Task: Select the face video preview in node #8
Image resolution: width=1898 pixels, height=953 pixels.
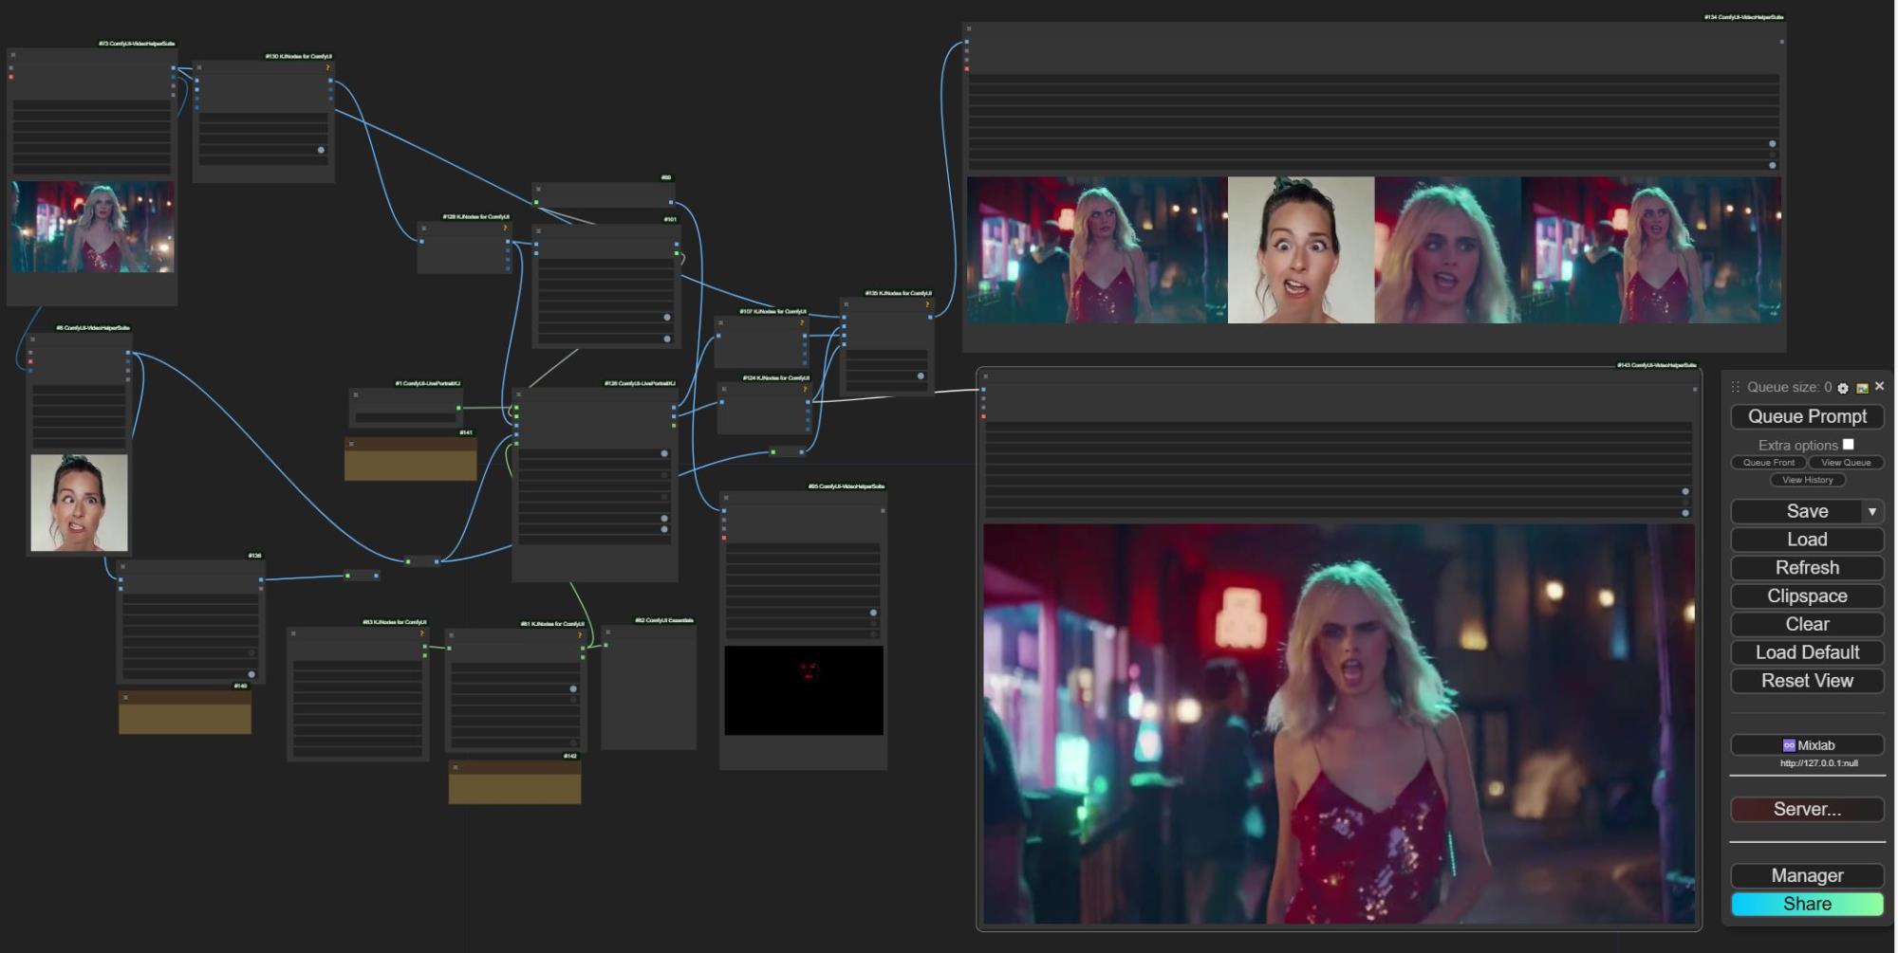Action: [79, 503]
